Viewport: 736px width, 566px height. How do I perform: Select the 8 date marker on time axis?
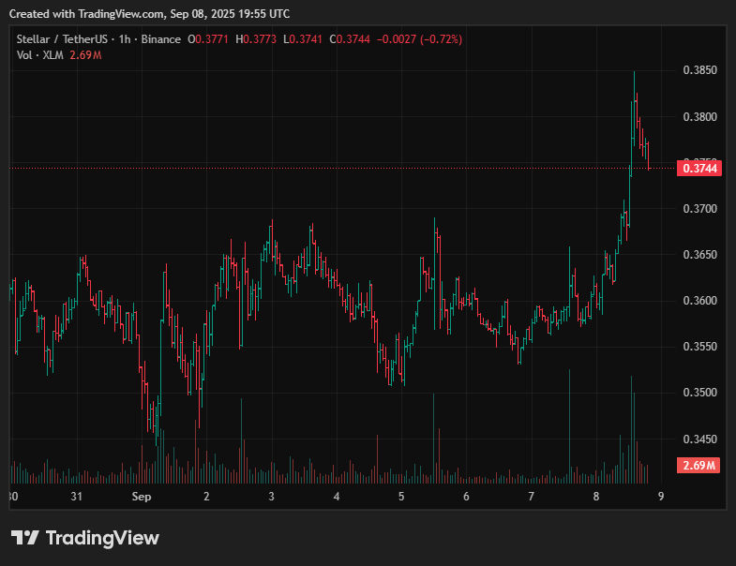596,496
